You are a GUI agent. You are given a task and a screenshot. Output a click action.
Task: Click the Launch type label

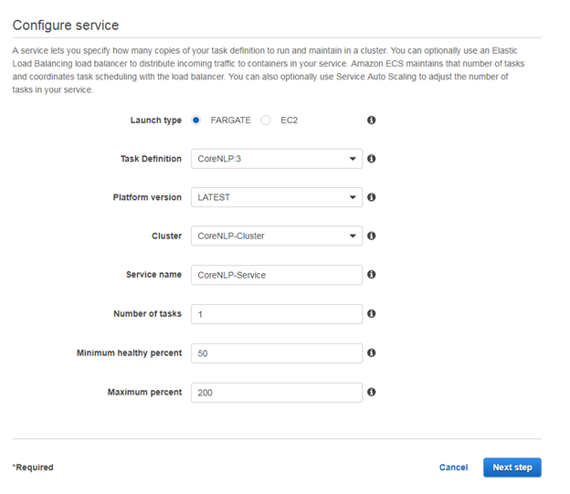(156, 121)
